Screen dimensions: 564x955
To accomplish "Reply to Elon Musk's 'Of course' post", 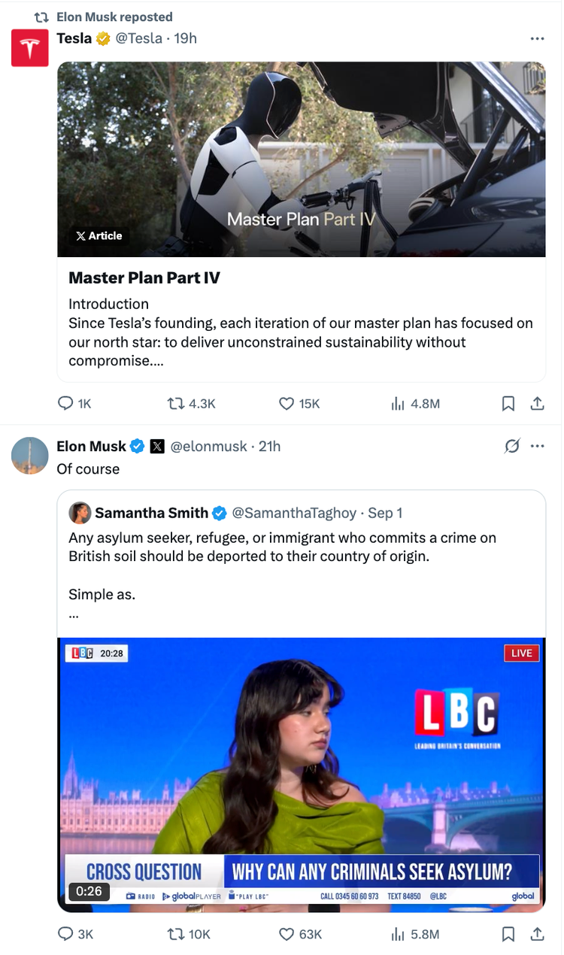I will [66, 934].
